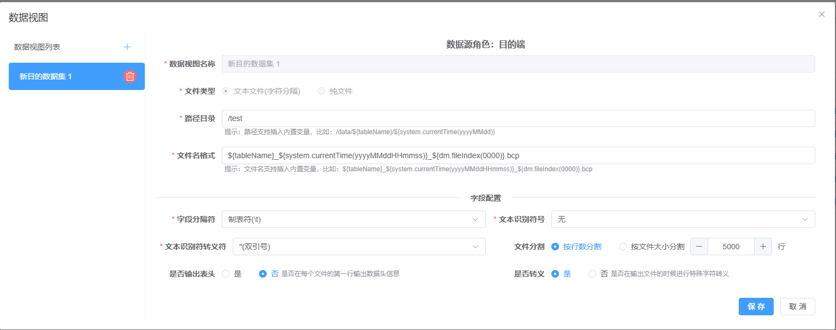
Task: Select 文本文件(字符分隔) file type radio
Action: pyautogui.click(x=226, y=91)
